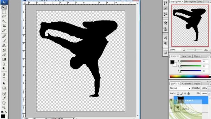The width and height of the screenshot is (211, 119).
Task: Select the Rectangle shape tool
Action: [x=4, y=88]
